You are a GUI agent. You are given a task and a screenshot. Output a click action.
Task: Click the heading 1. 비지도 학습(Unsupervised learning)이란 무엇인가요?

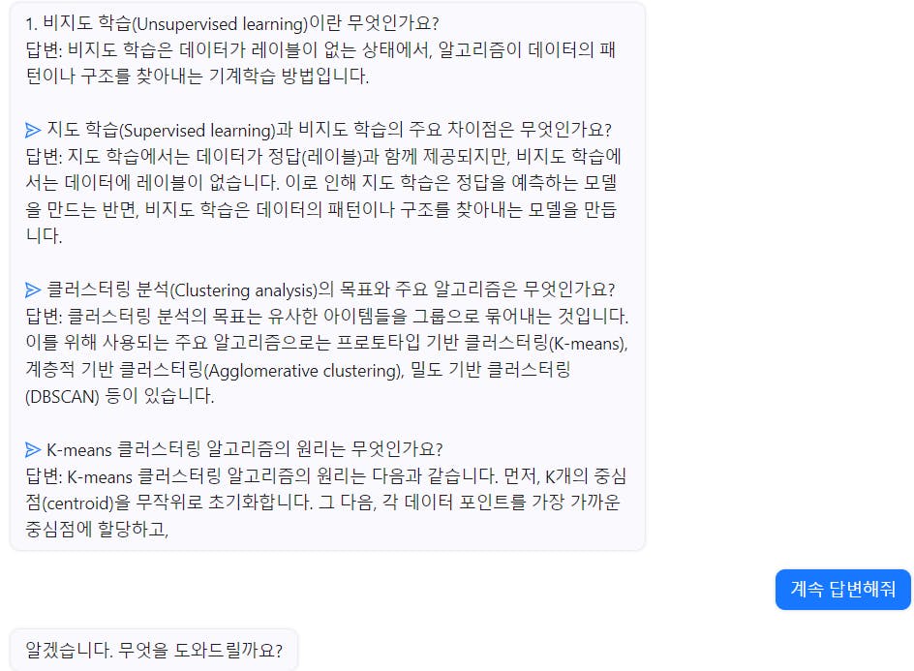[232, 24]
